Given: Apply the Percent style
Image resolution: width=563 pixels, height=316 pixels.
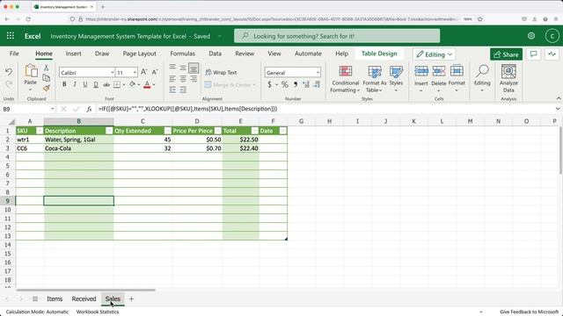Looking at the screenshot, I should pyautogui.click(x=285, y=84).
